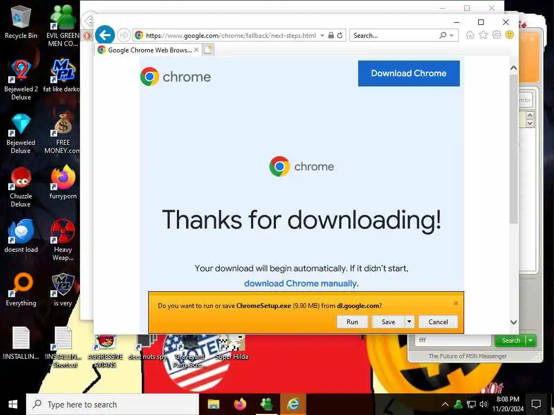Viewport: 554px width, 415px height.
Task: Select the EVIL GREEN MEN desktop icon
Action: point(63,26)
